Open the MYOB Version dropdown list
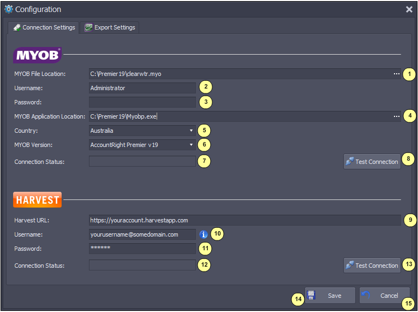 point(142,145)
